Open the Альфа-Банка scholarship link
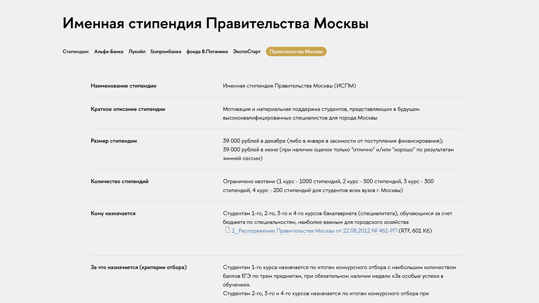Image resolution: width=539 pixels, height=303 pixels. click(108, 51)
